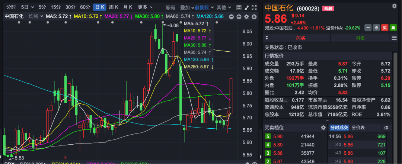Open quote panel settings gear at top right
The image size is (402, 164).
pos(394,6)
